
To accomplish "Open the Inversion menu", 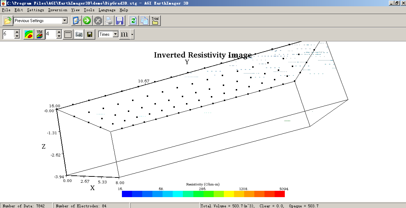I will coord(58,10).
